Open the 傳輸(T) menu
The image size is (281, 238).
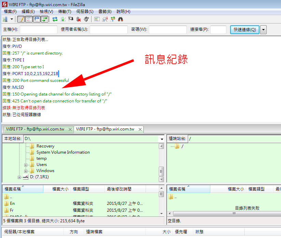point(65,12)
